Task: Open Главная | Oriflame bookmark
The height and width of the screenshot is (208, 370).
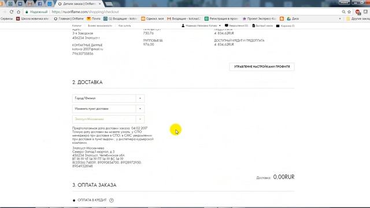Action: click(69, 18)
